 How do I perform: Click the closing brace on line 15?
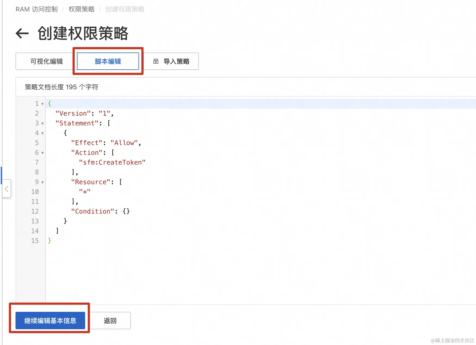tap(50, 241)
